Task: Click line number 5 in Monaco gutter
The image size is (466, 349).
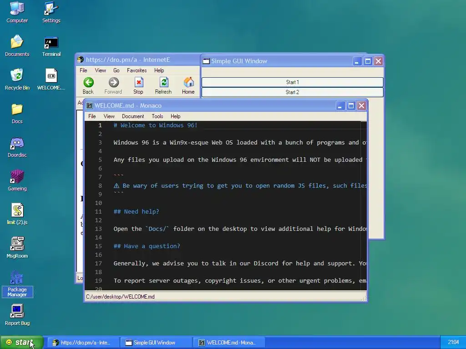Action: click(x=100, y=160)
